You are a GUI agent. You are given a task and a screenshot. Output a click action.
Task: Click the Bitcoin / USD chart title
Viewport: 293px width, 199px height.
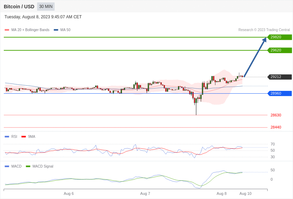[19, 7]
